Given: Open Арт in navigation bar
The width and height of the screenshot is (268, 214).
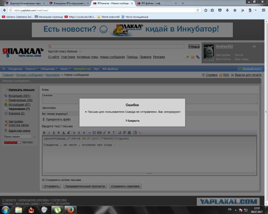Looking at the screenshot, I should (x=96, y=69).
